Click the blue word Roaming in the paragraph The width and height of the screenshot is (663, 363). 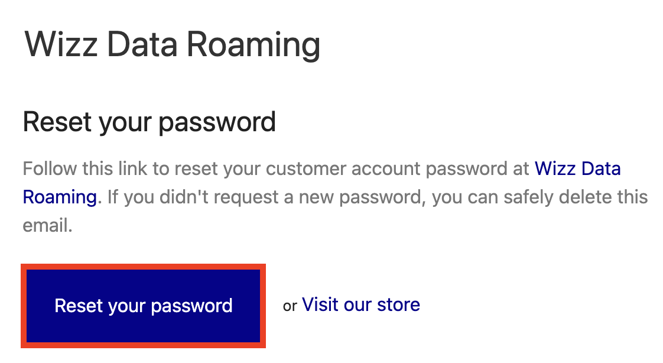(60, 197)
